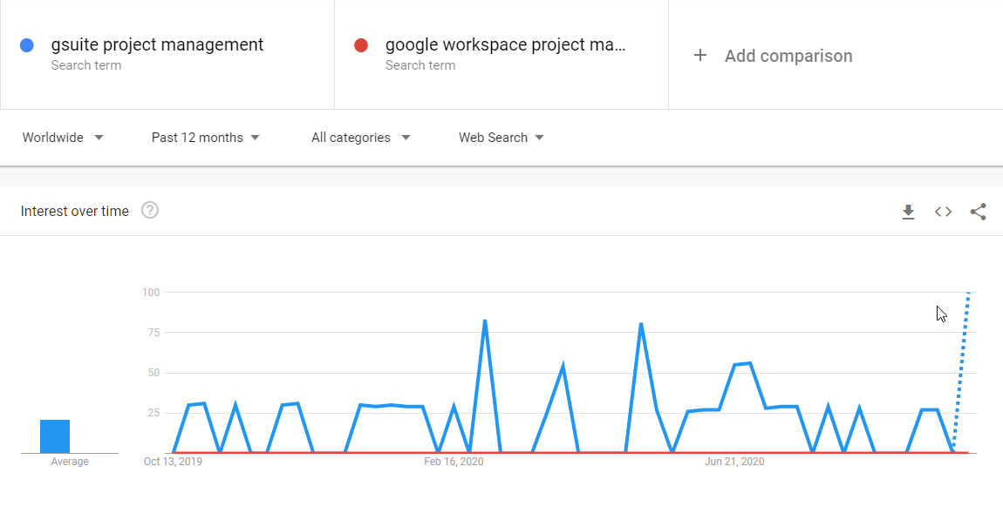The image size is (1003, 527).
Task: Click the embed code icon
Action: click(943, 212)
